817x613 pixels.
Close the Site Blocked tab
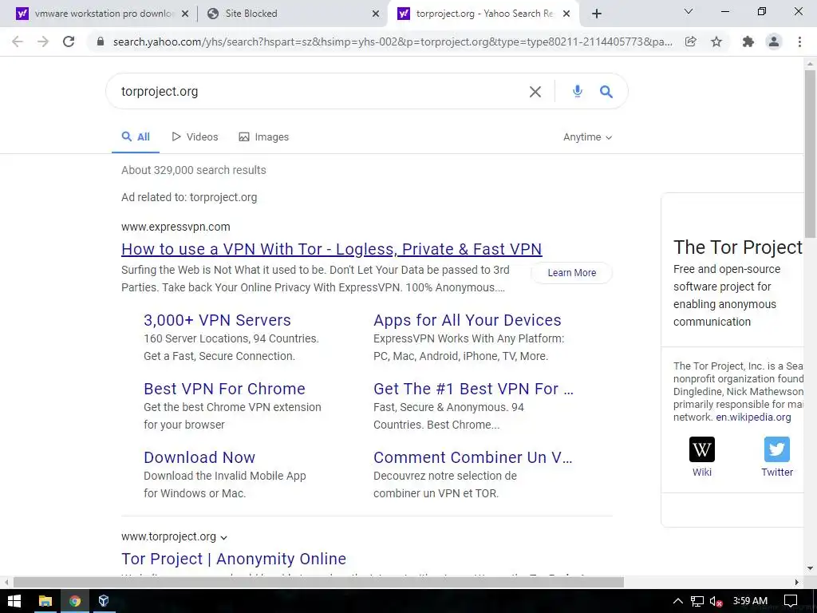tap(376, 14)
